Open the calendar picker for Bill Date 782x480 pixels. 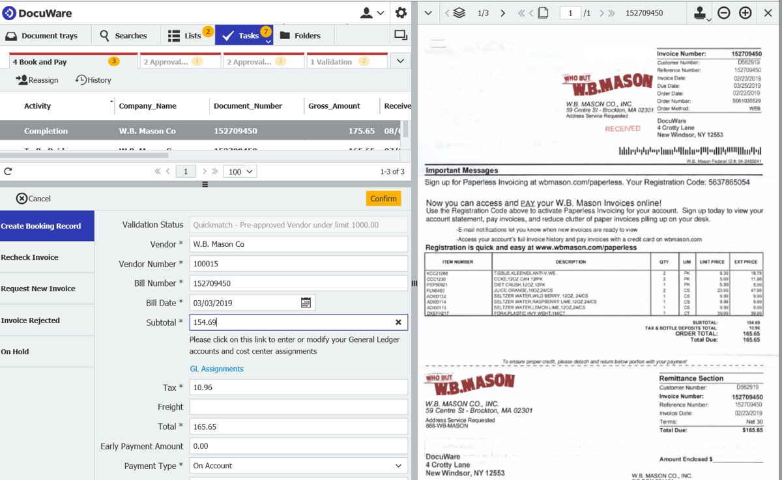pos(304,302)
